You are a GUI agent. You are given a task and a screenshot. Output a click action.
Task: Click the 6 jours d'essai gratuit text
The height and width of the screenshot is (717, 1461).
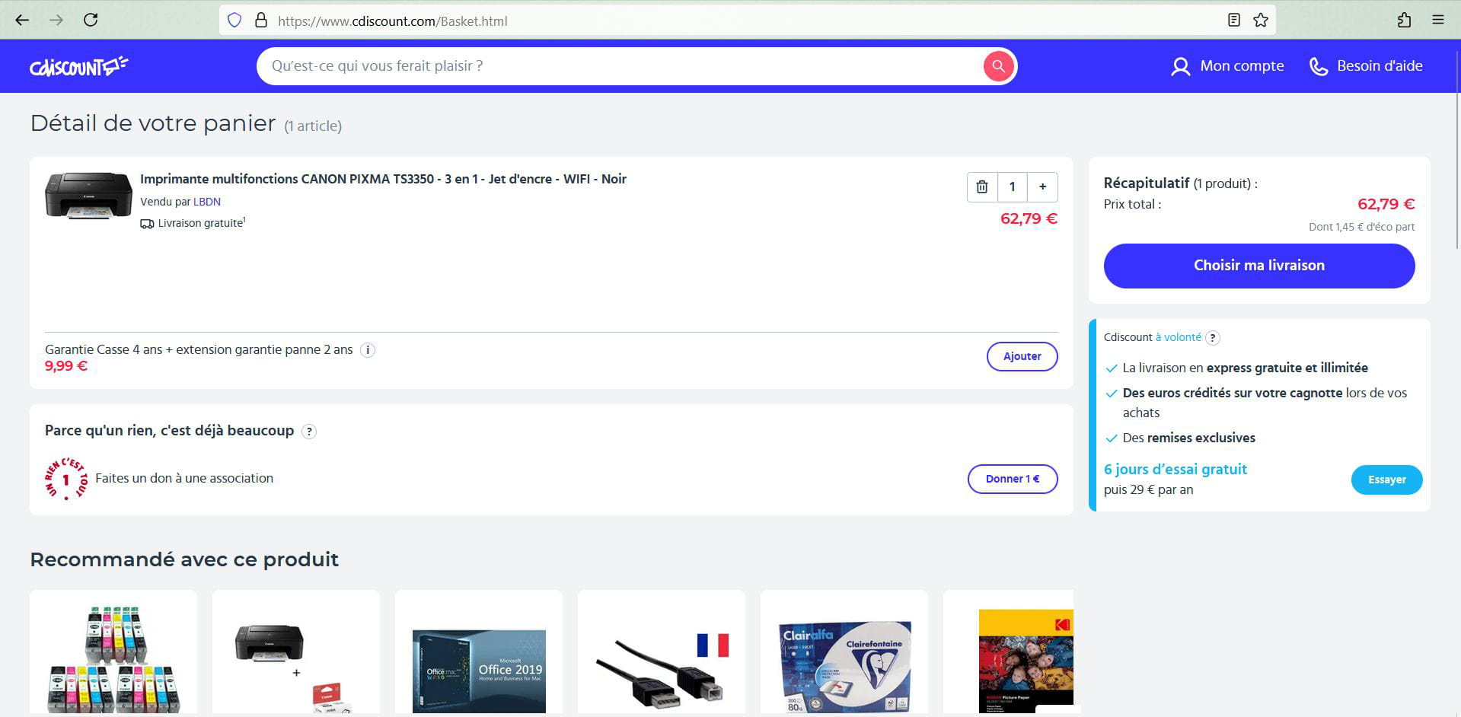tap(1175, 470)
